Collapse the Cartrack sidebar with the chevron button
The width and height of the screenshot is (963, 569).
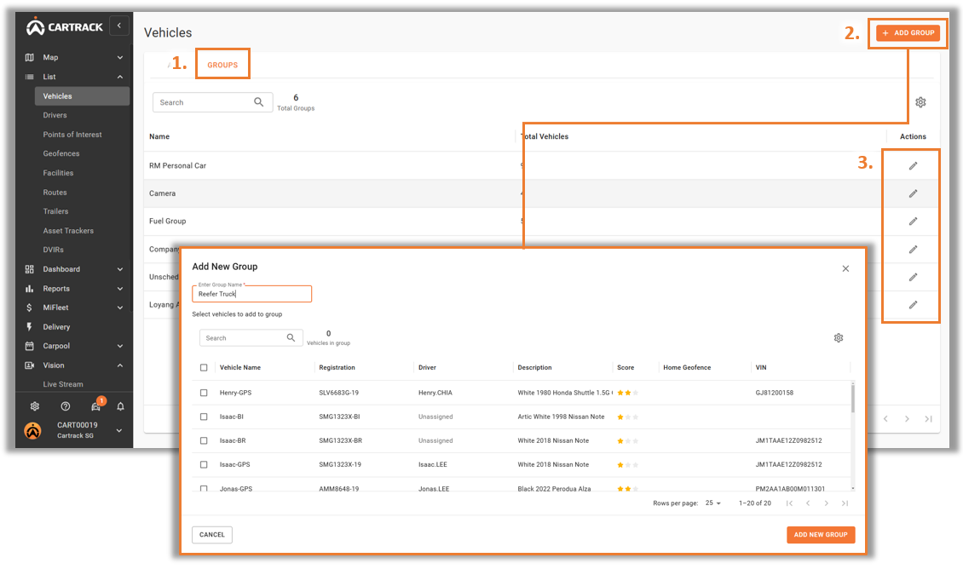[119, 26]
